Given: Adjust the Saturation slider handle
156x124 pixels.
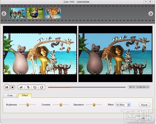Looking at the screenshot, I should click(94, 105).
